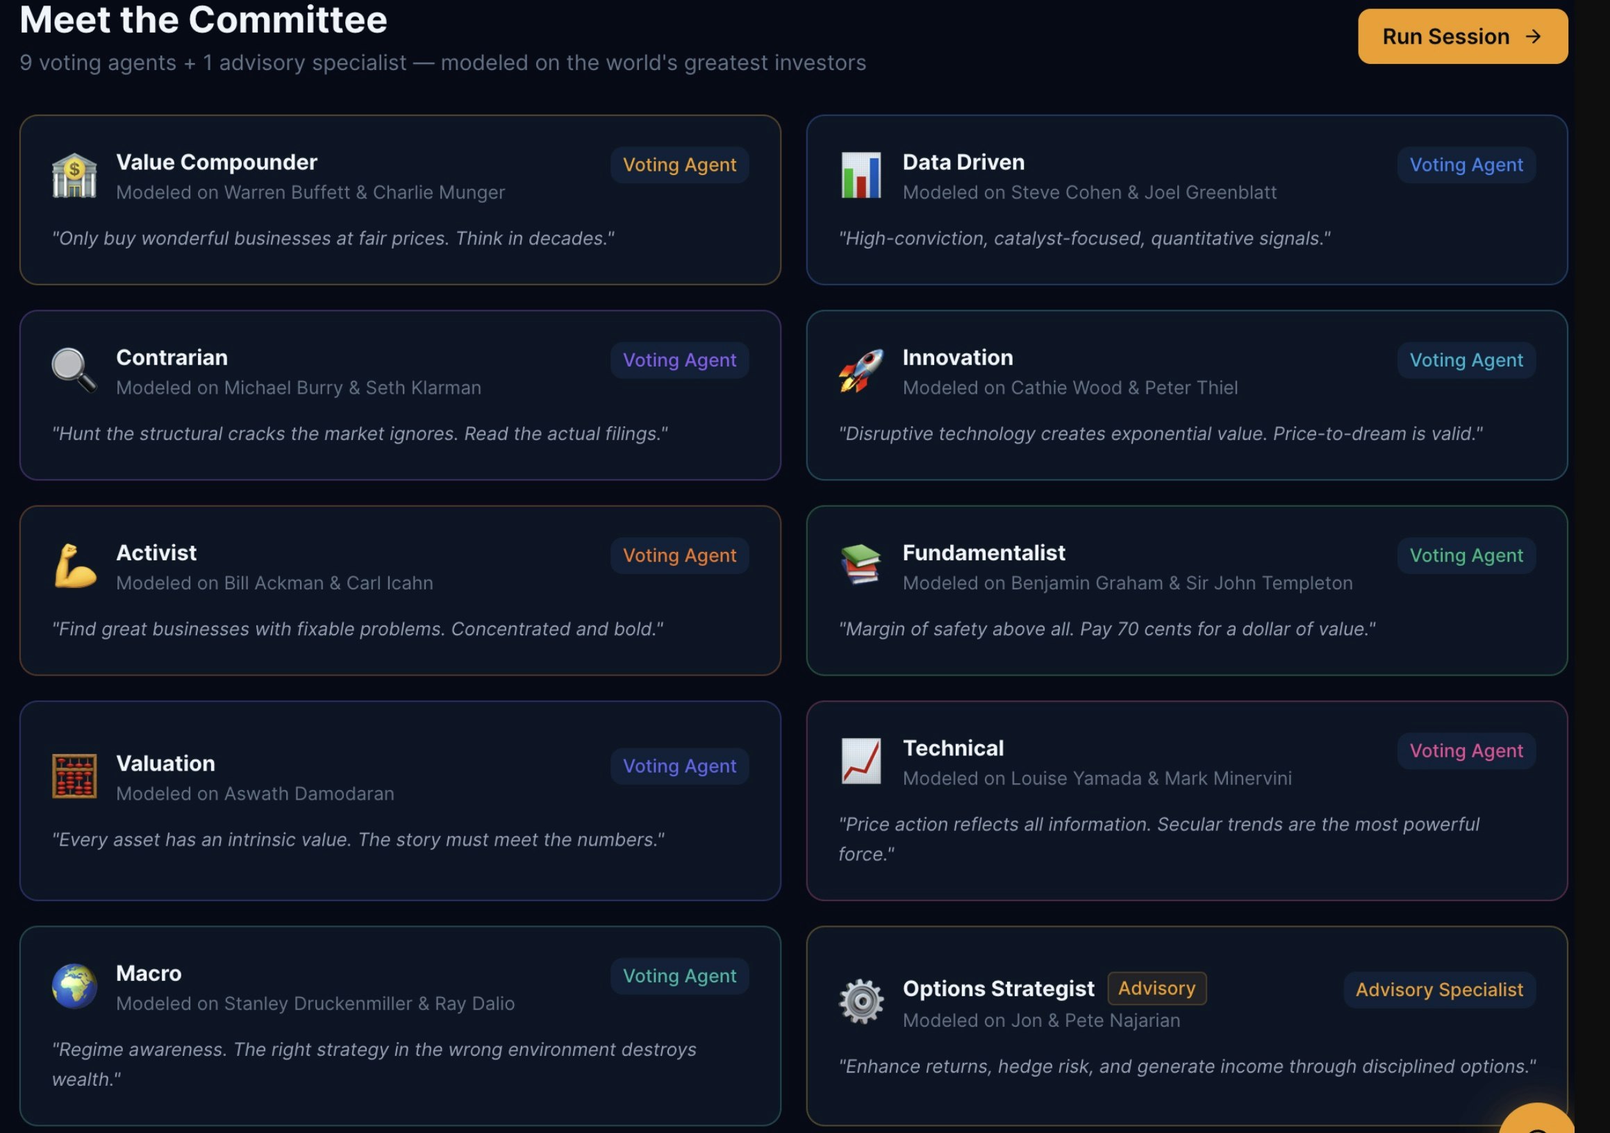The image size is (1610, 1133).
Task: Toggle the Advisory badge next to Options Strategist
Action: click(x=1156, y=988)
